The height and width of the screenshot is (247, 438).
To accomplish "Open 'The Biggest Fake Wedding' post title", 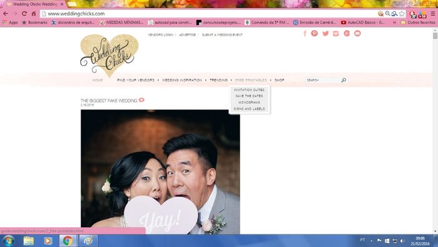I will 109,101.
